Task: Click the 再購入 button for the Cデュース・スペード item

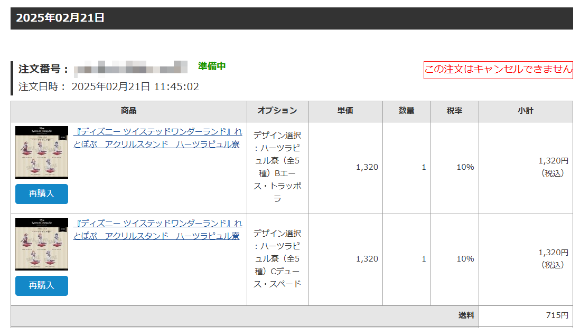Action: [x=41, y=285]
